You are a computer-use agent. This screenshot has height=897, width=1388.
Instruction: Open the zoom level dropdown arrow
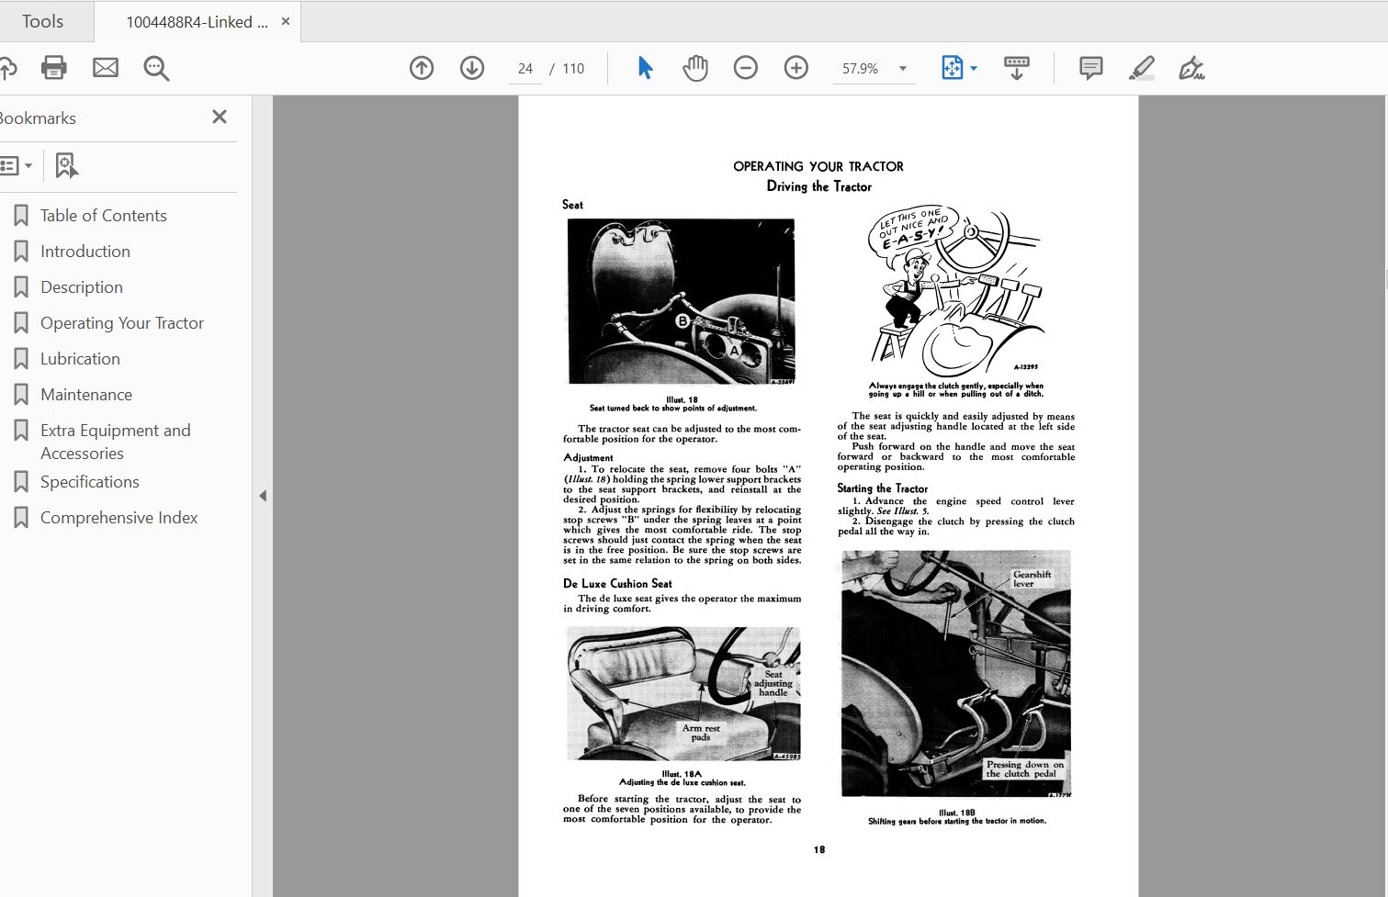[x=903, y=69]
